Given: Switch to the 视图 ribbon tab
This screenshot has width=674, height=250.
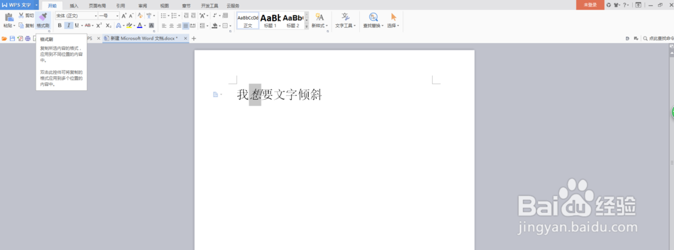Looking at the screenshot, I should pyautogui.click(x=164, y=5).
